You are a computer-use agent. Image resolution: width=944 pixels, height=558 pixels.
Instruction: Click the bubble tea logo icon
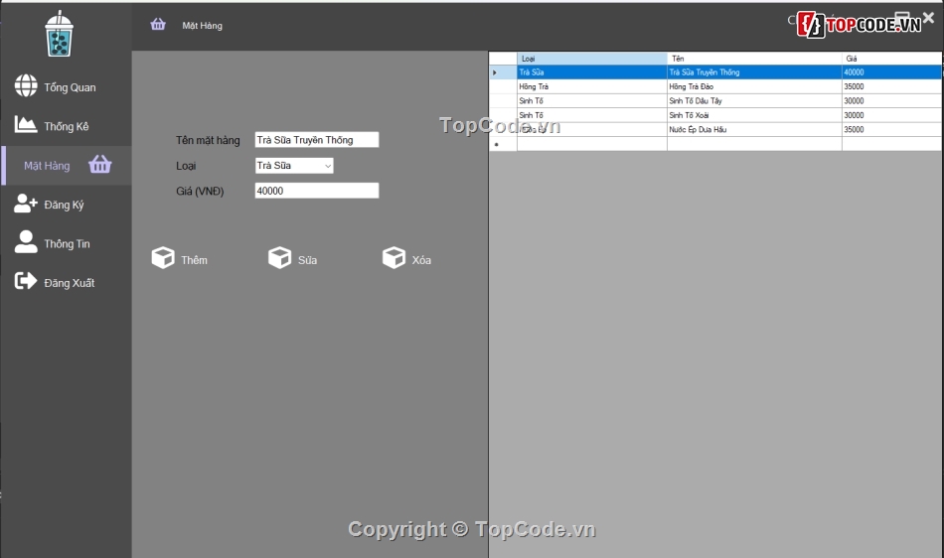60,34
